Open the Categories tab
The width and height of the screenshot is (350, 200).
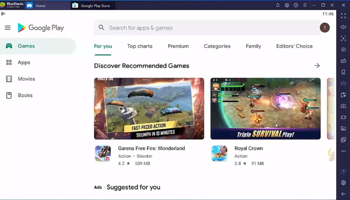tap(217, 46)
